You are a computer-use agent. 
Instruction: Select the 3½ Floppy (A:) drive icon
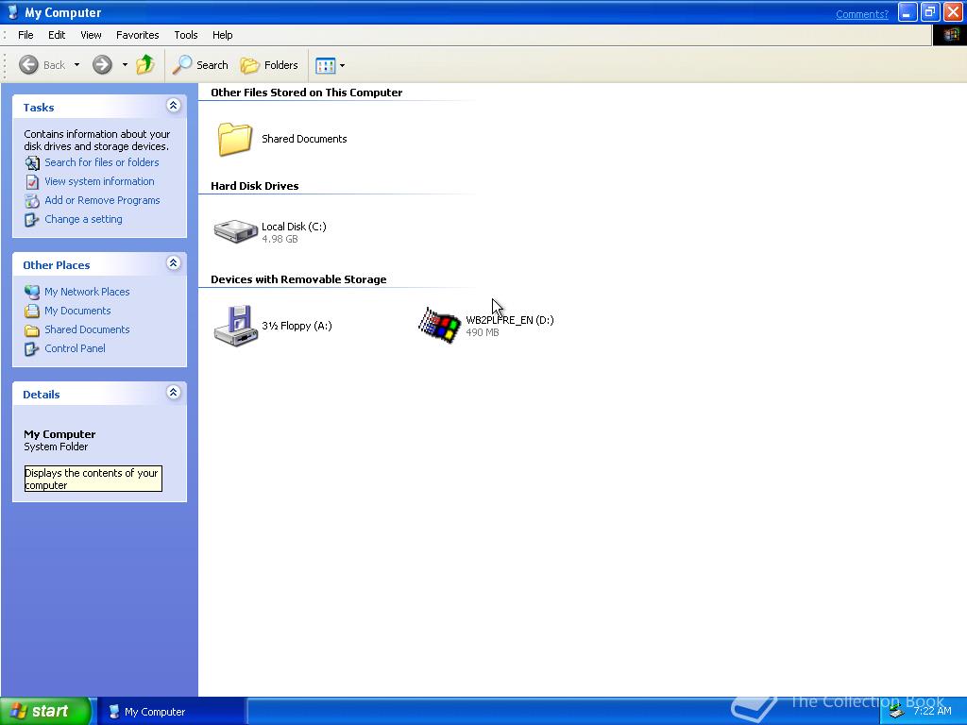click(x=235, y=326)
